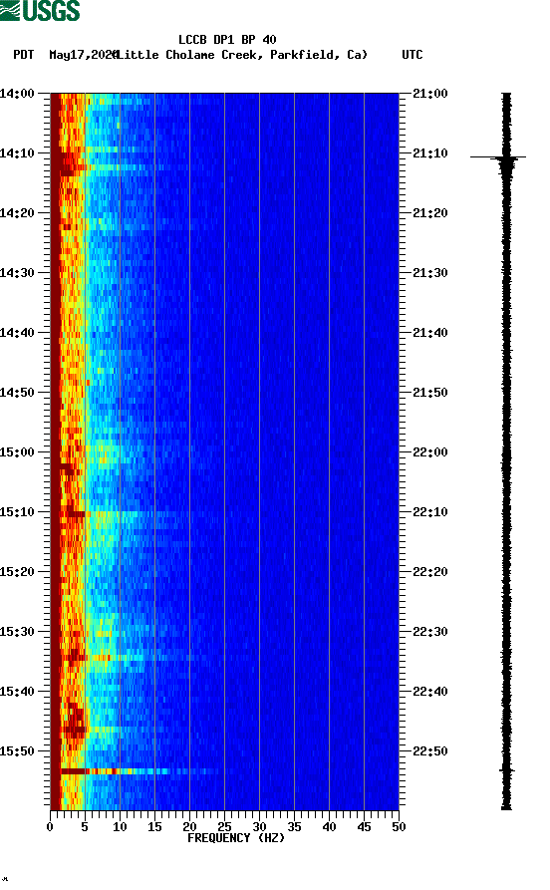Image resolution: width=550 pixels, height=890 pixels.
Task: Click the '14:00' PDT time label
Action: [17, 94]
